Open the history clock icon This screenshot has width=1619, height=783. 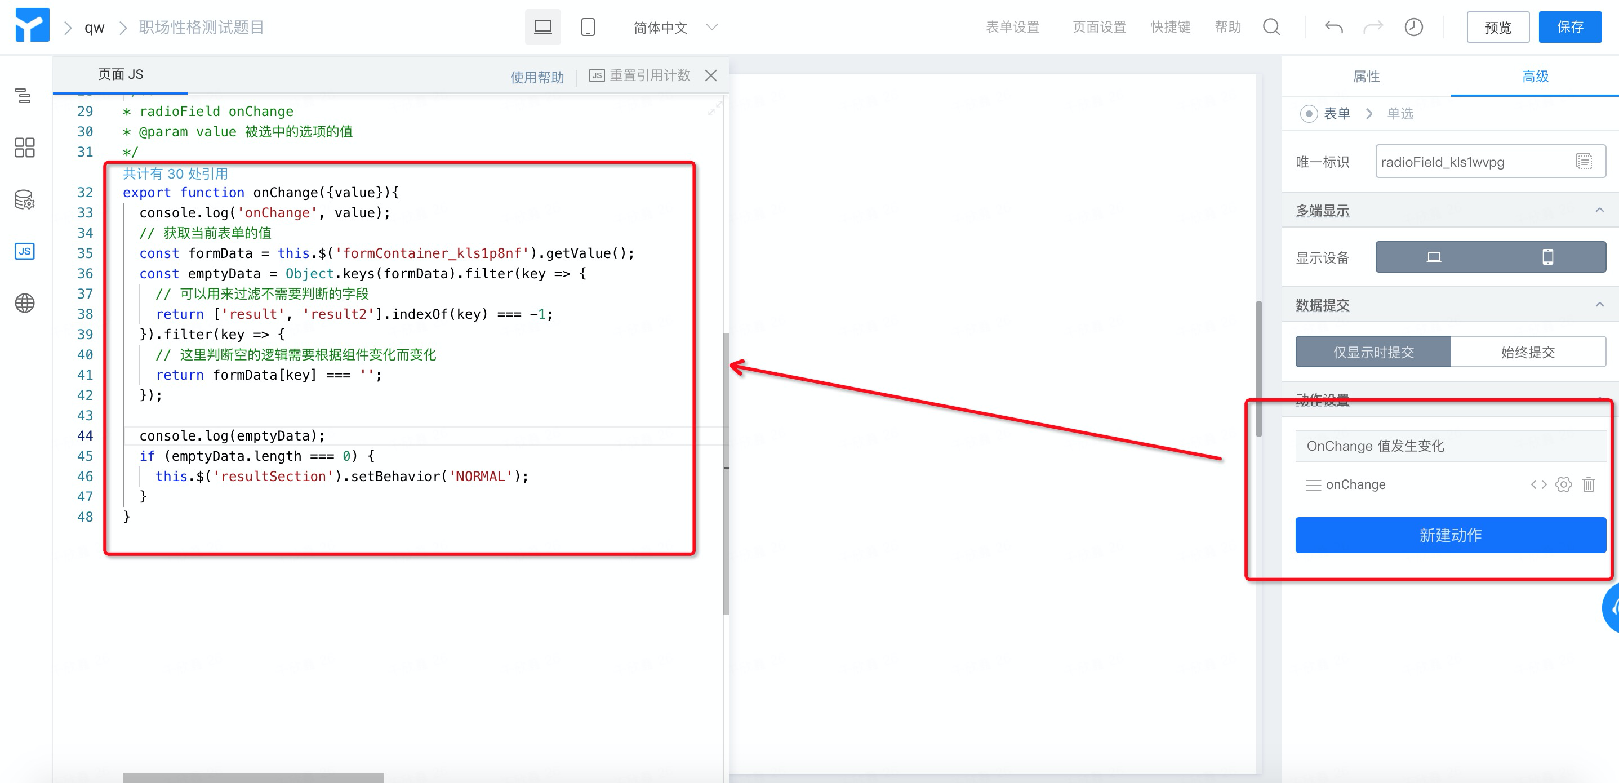tap(1413, 27)
